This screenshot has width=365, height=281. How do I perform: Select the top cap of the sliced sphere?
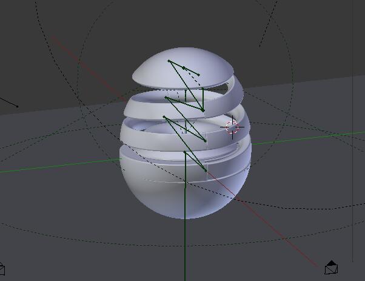(x=183, y=69)
